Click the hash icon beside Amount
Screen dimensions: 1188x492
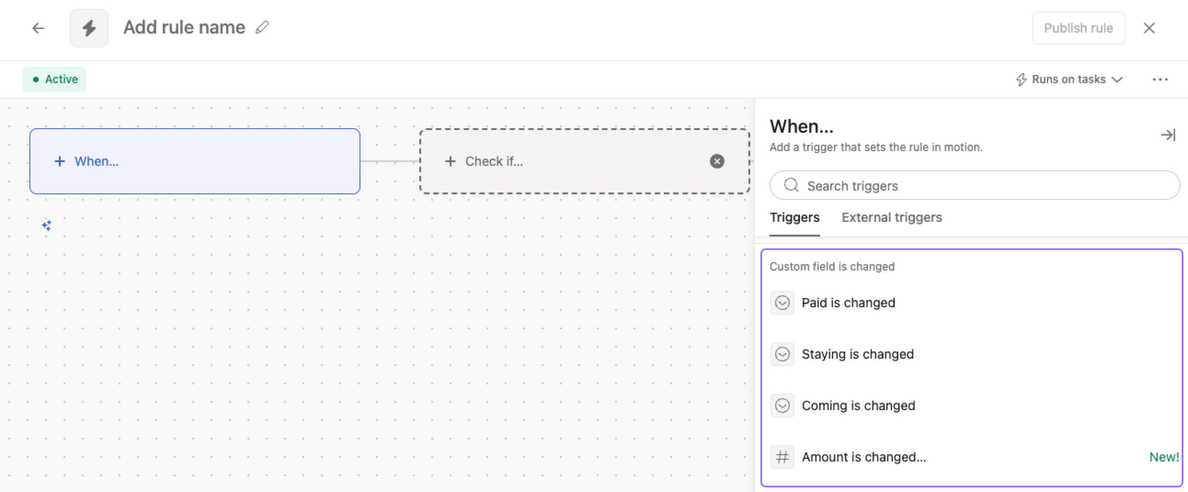coord(782,457)
